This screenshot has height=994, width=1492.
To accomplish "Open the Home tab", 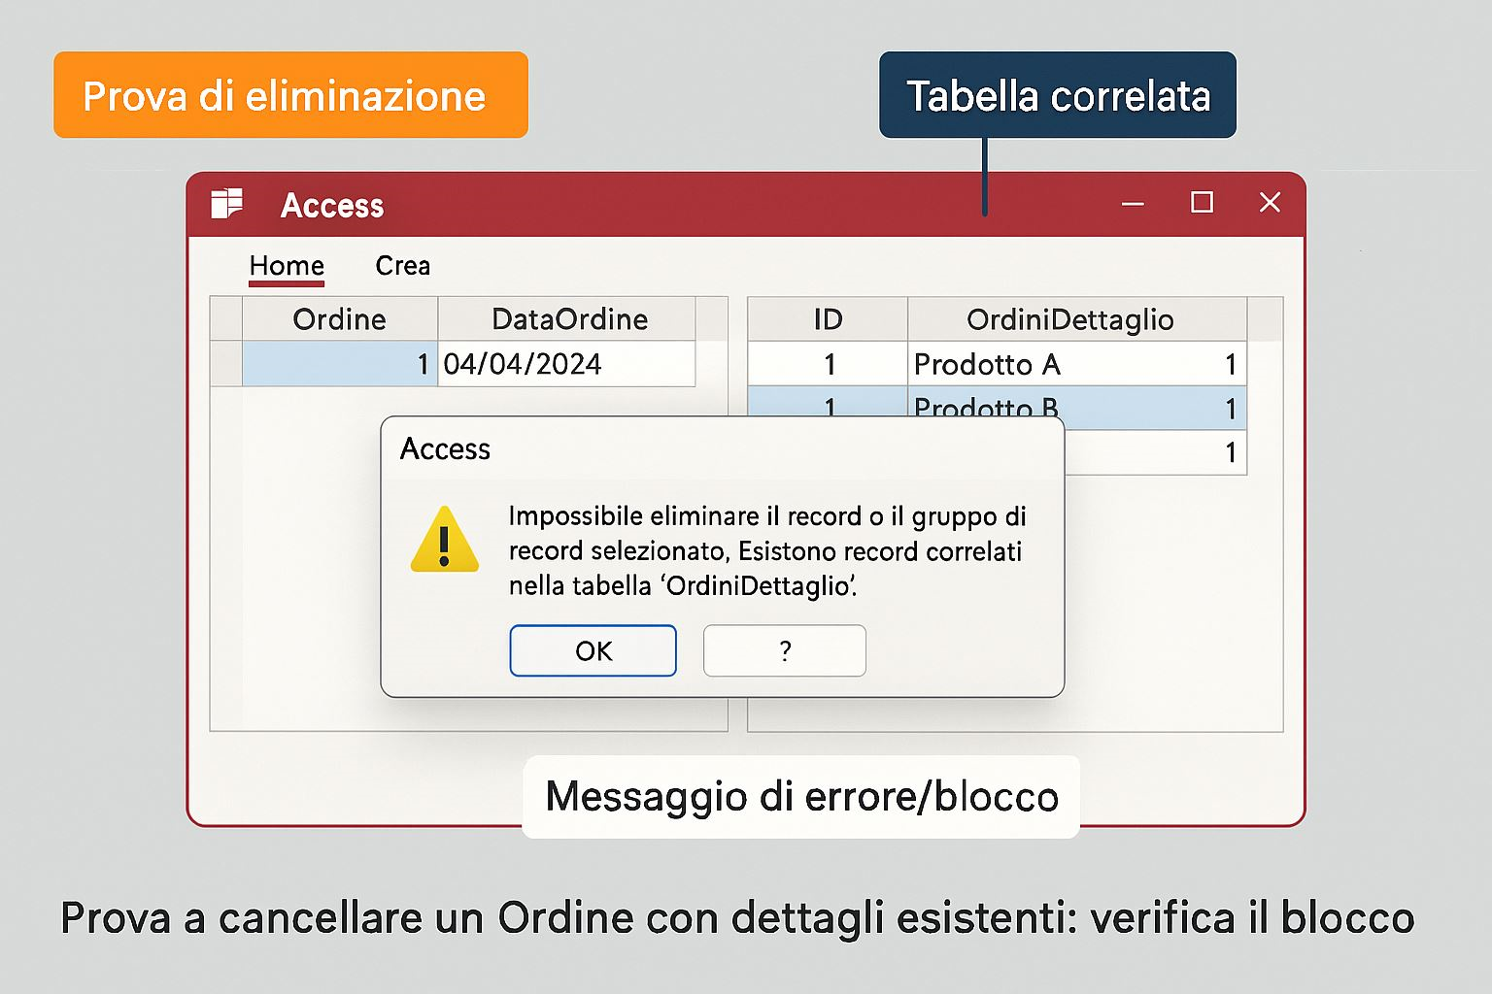I will tap(286, 266).
